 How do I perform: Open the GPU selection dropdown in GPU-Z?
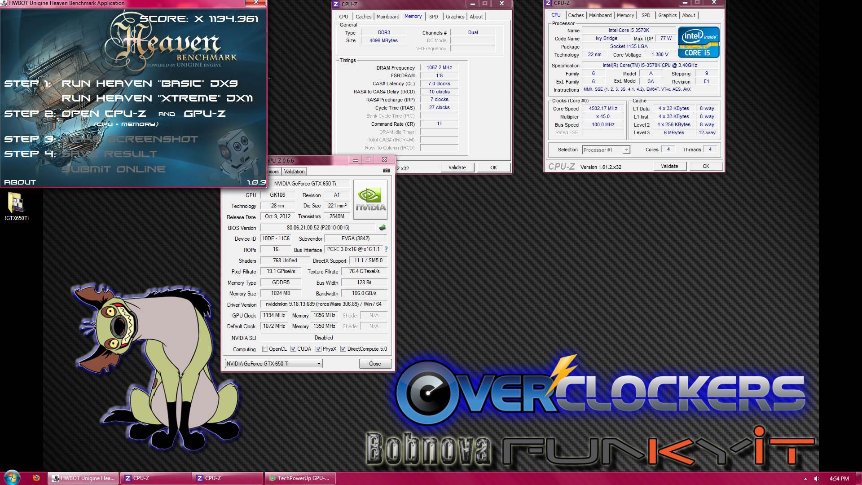pos(273,364)
